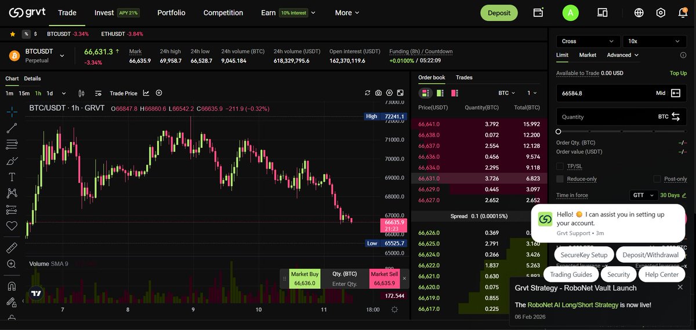This screenshot has height=330, width=696.
Task: Click the Market Sell 66,635.9 button
Action: point(385,278)
